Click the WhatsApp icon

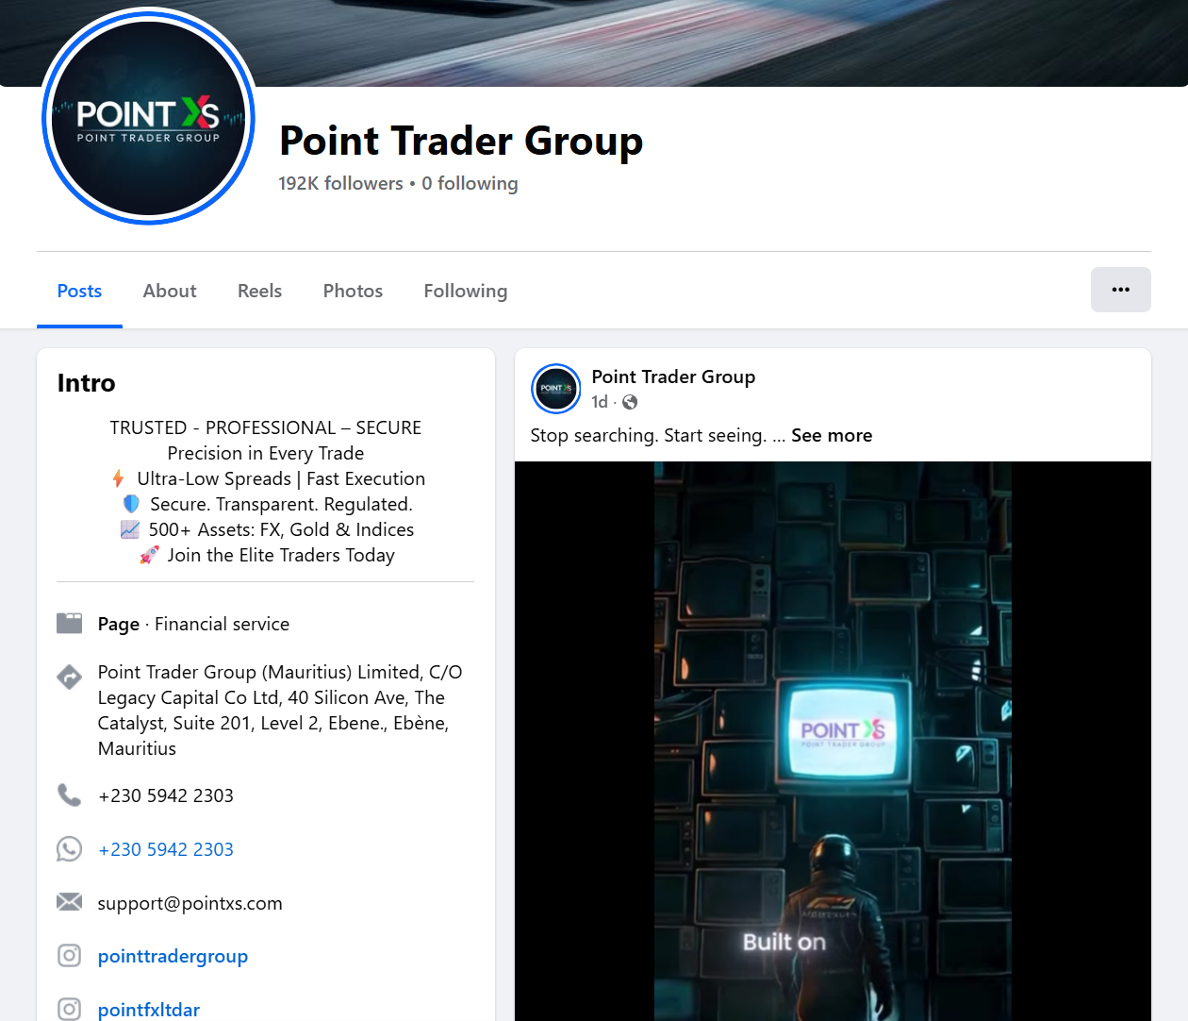[x=69, y=849]
